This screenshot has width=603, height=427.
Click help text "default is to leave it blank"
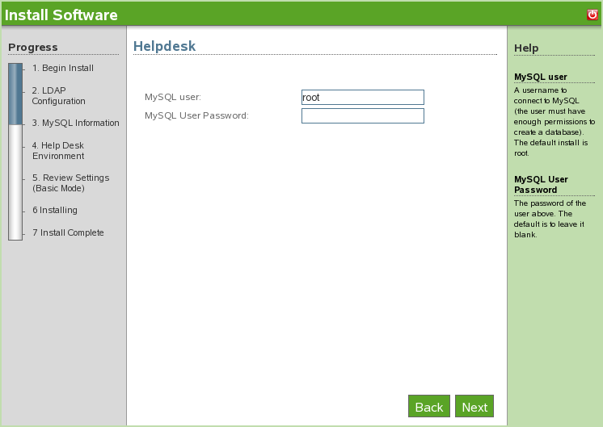549,229
